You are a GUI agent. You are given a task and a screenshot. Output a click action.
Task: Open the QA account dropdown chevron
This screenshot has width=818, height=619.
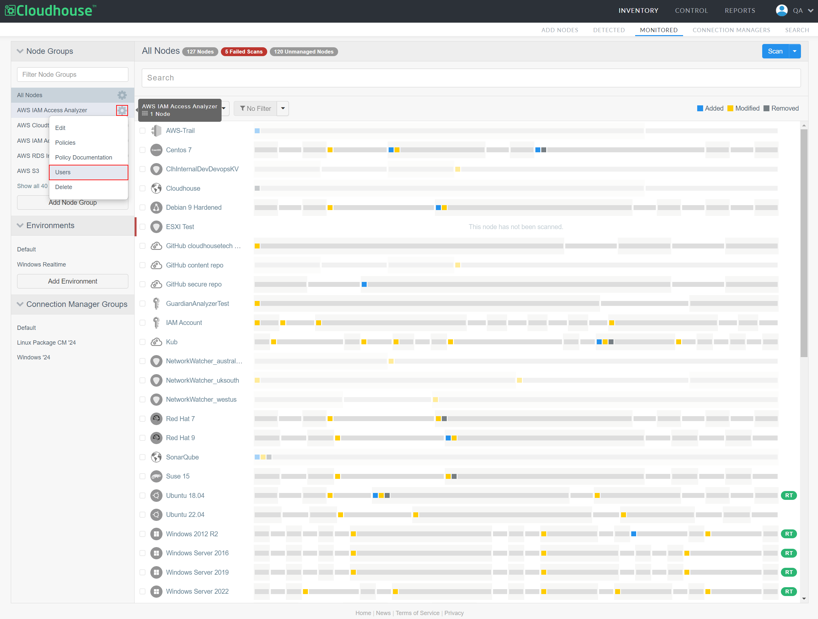click(810, 11)
